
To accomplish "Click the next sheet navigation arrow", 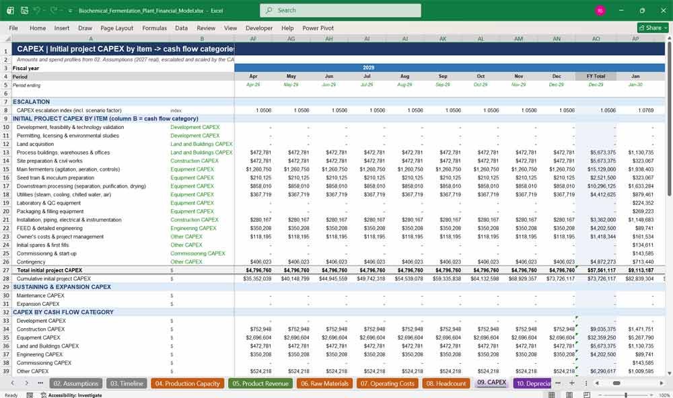I will click(27, 383).
